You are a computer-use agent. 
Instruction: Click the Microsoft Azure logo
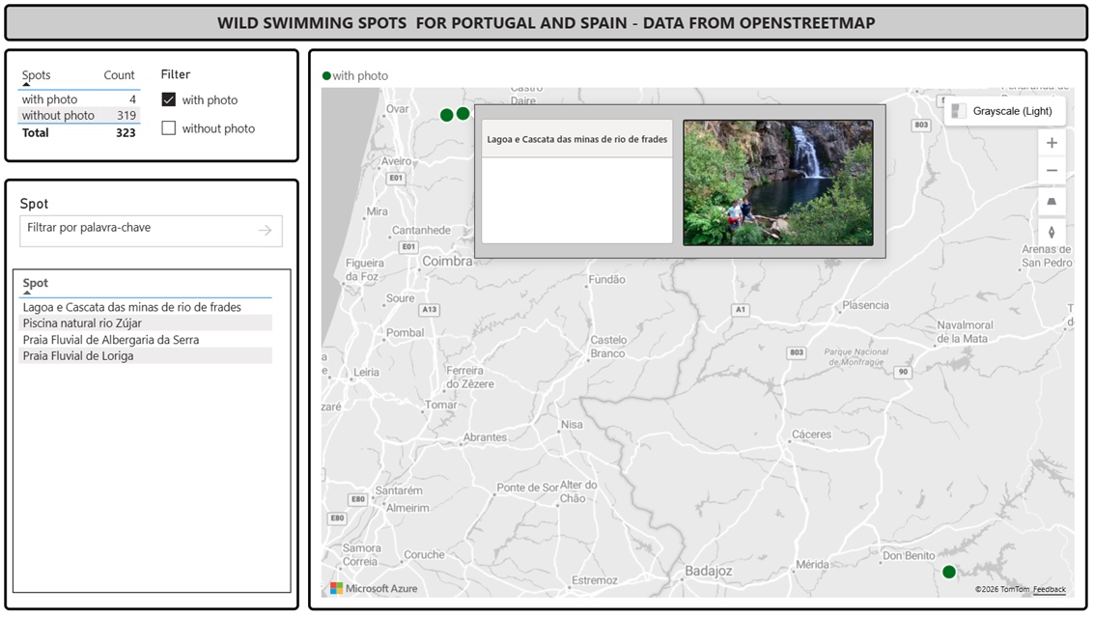click(335, 587)
